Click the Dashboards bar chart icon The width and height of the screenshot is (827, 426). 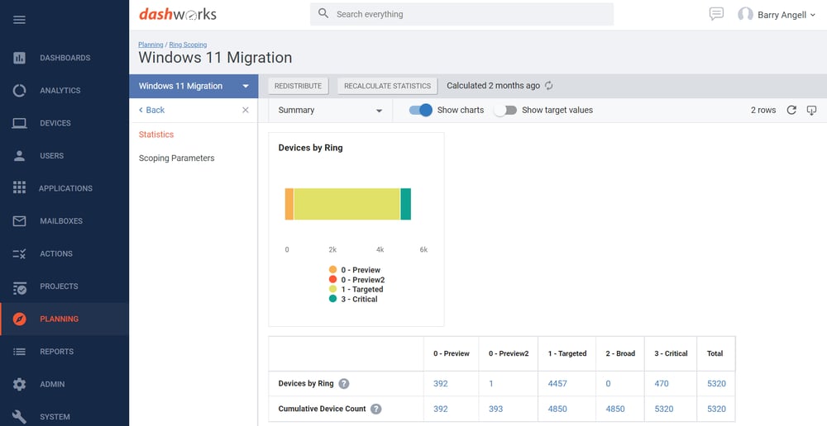click(x=20, y=58)
